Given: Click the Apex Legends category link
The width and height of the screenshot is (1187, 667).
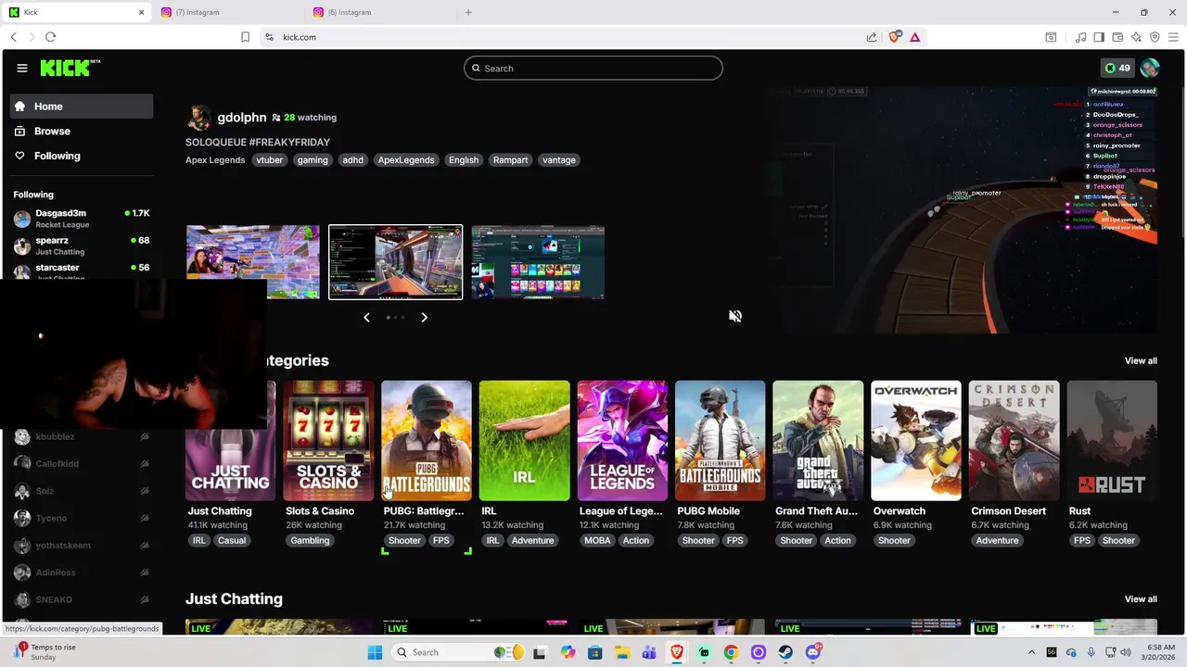Looking at the screenshot, I should click(x=215, y=160).
